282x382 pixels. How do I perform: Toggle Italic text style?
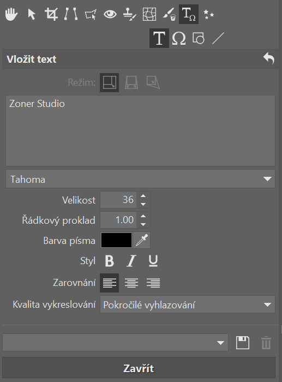pyautogui.click(x=131, y=261)
